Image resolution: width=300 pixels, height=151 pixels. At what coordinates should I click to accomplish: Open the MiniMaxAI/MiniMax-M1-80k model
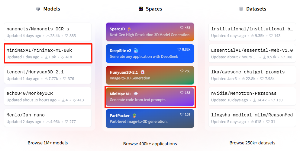(x=48, y=53)
